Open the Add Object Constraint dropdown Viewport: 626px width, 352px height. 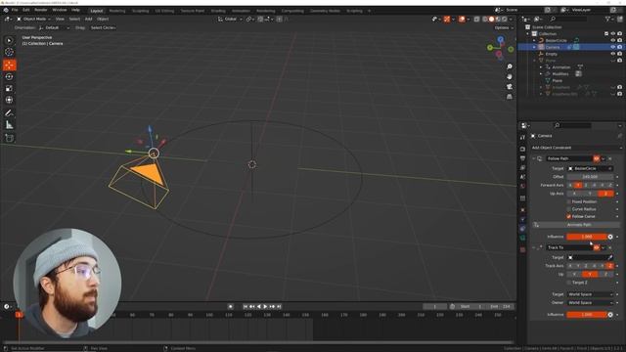576,148
